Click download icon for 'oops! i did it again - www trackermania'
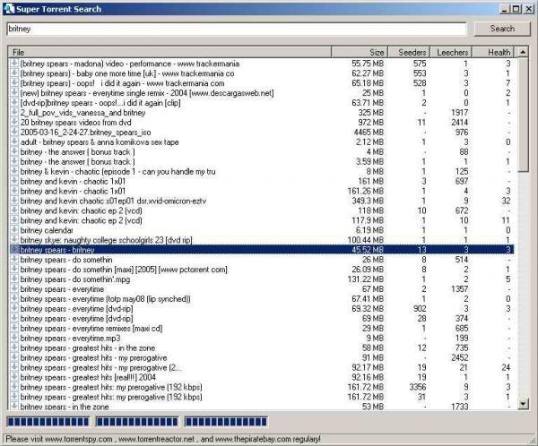Image resolution: width=538 pixels, height=446 pixels. pyautogui.click(x=14, y=82)
